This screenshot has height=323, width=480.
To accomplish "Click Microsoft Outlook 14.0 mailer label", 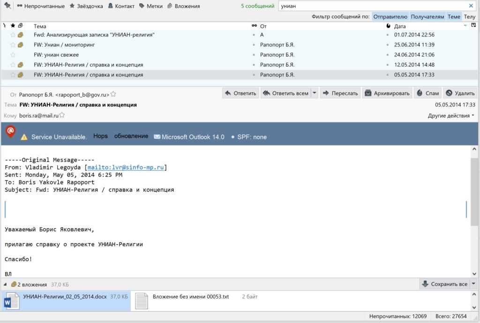I will pyautogui.click(x=189, y=137).
